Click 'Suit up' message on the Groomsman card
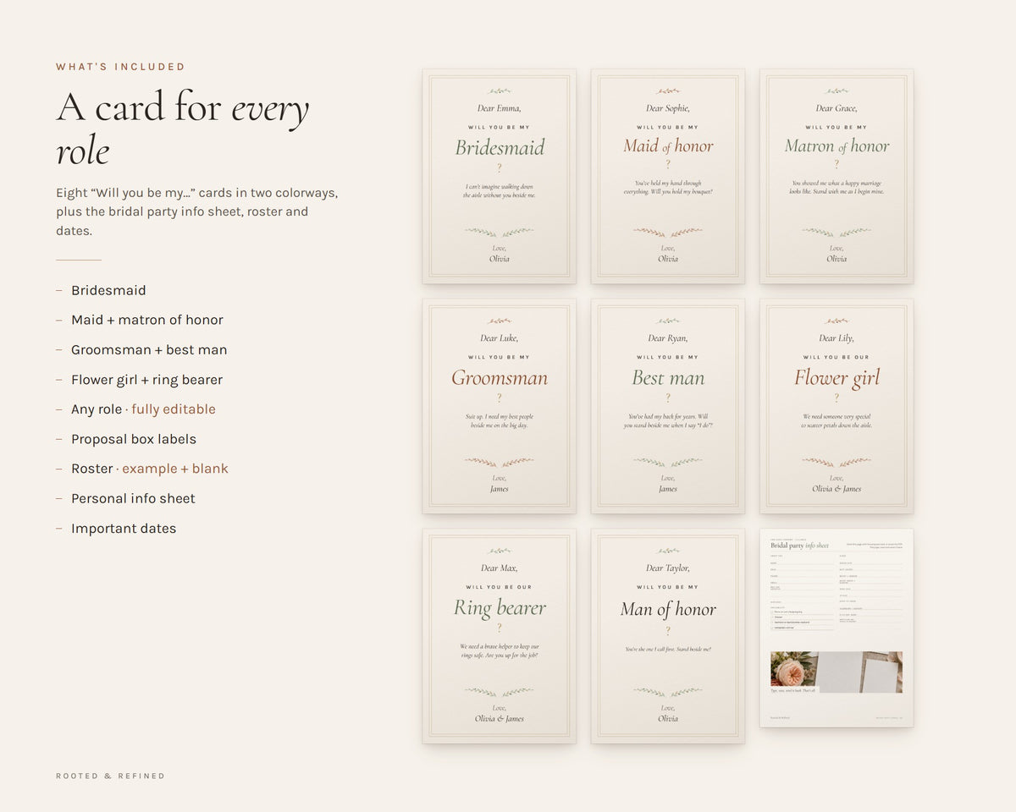The image size is (1016, 812). tap(500, 420)
